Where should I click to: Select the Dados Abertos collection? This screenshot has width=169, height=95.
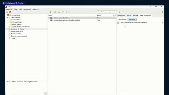pos(17,25)
